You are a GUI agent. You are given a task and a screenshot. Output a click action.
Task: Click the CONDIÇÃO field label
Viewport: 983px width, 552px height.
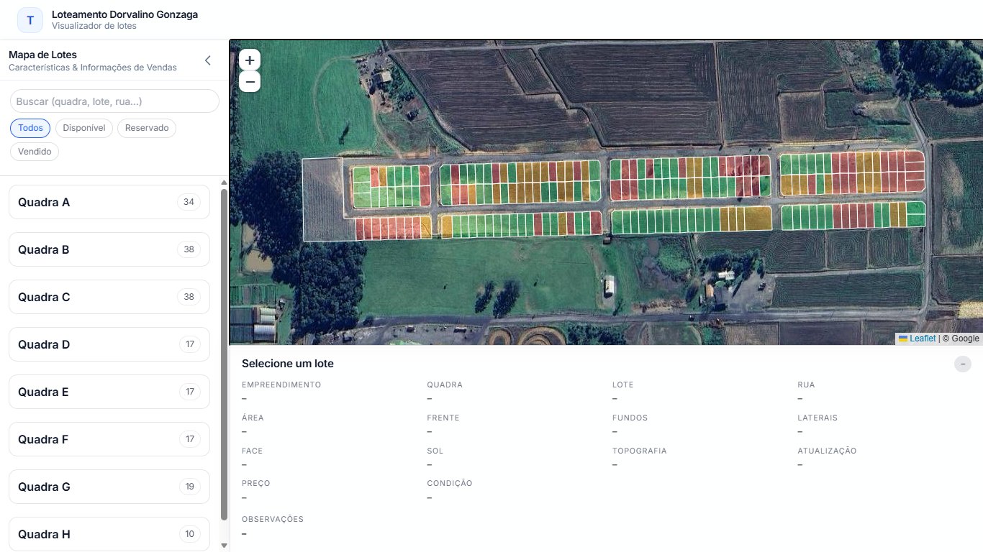(x=450, y=484)
